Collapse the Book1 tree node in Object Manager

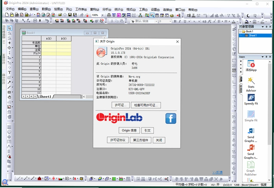240,32
